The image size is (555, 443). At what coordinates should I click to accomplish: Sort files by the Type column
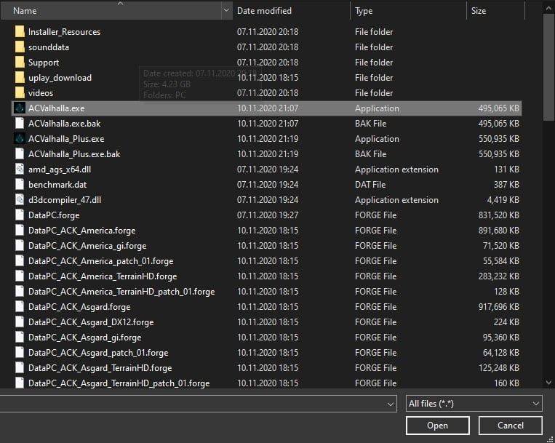point(409,10)
